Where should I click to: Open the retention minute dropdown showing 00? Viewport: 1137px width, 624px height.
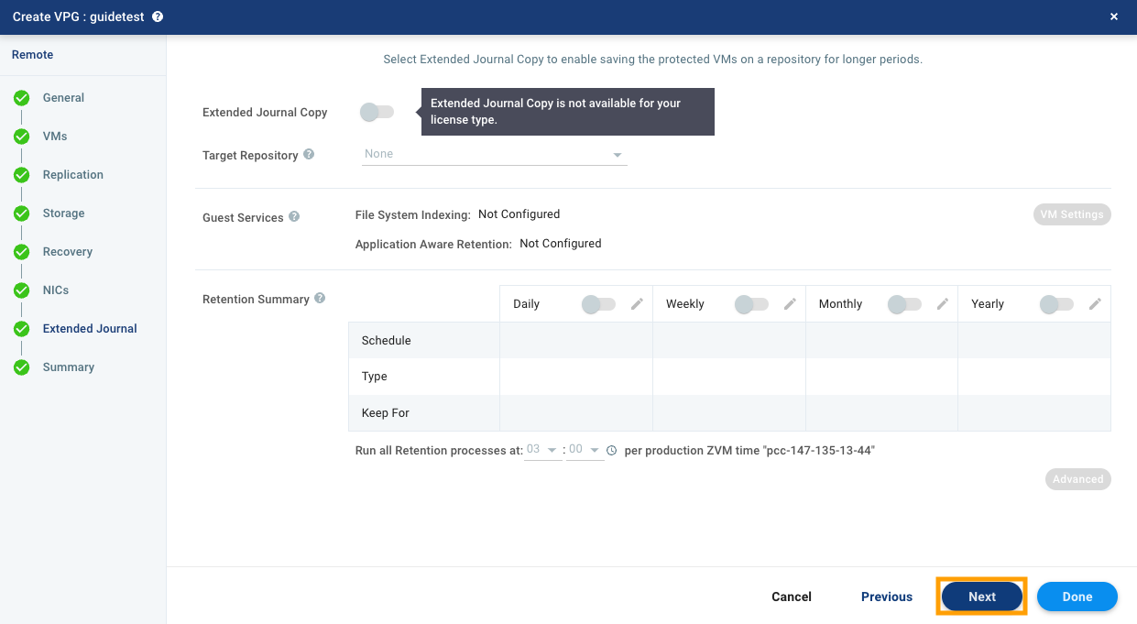click(x=585, y=450)
